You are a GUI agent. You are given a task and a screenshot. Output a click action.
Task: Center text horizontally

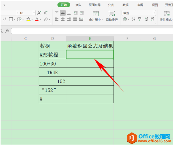63,19
